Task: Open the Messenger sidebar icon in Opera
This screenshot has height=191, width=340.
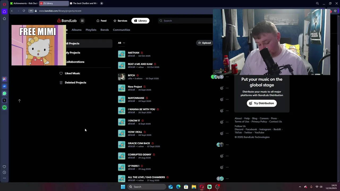Action: click(x=4, y=86)
